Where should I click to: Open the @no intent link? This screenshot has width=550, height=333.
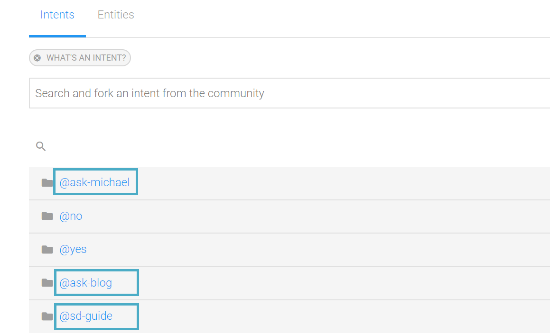(x=71, y=216)
